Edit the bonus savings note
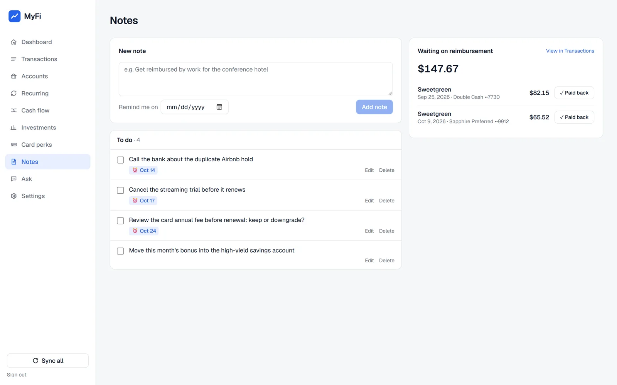 [x=369, y=261]
